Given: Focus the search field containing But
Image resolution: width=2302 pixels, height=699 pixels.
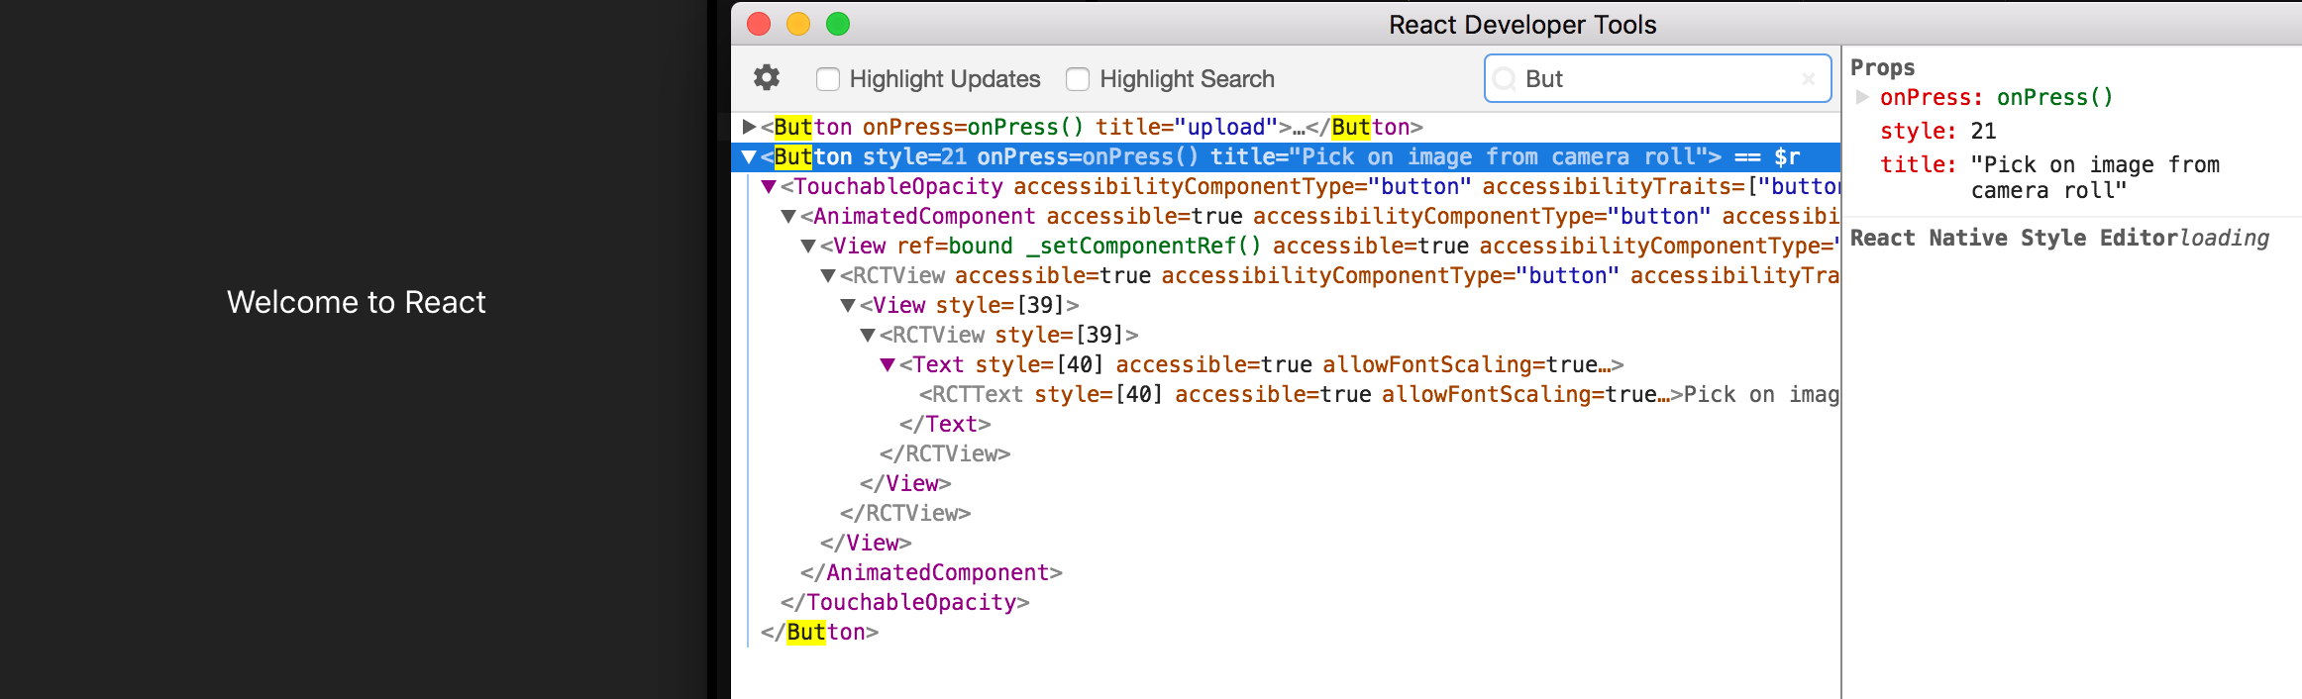Looking at the screenshot, I should click(x=1657, y=78).
